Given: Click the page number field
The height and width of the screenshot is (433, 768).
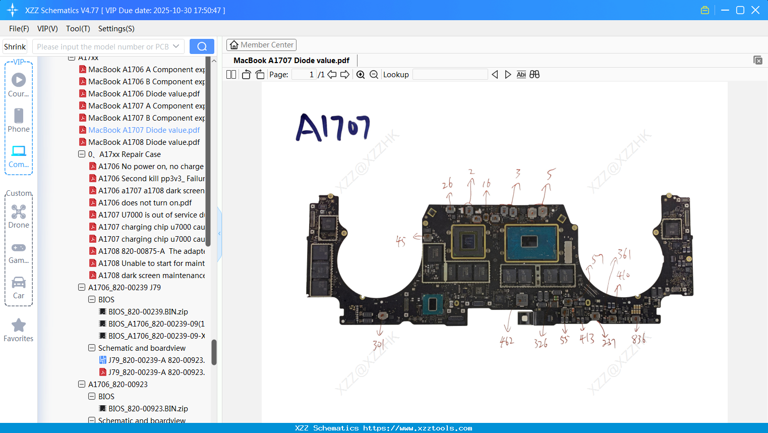Looking at the screenshot, I should 304,75.
